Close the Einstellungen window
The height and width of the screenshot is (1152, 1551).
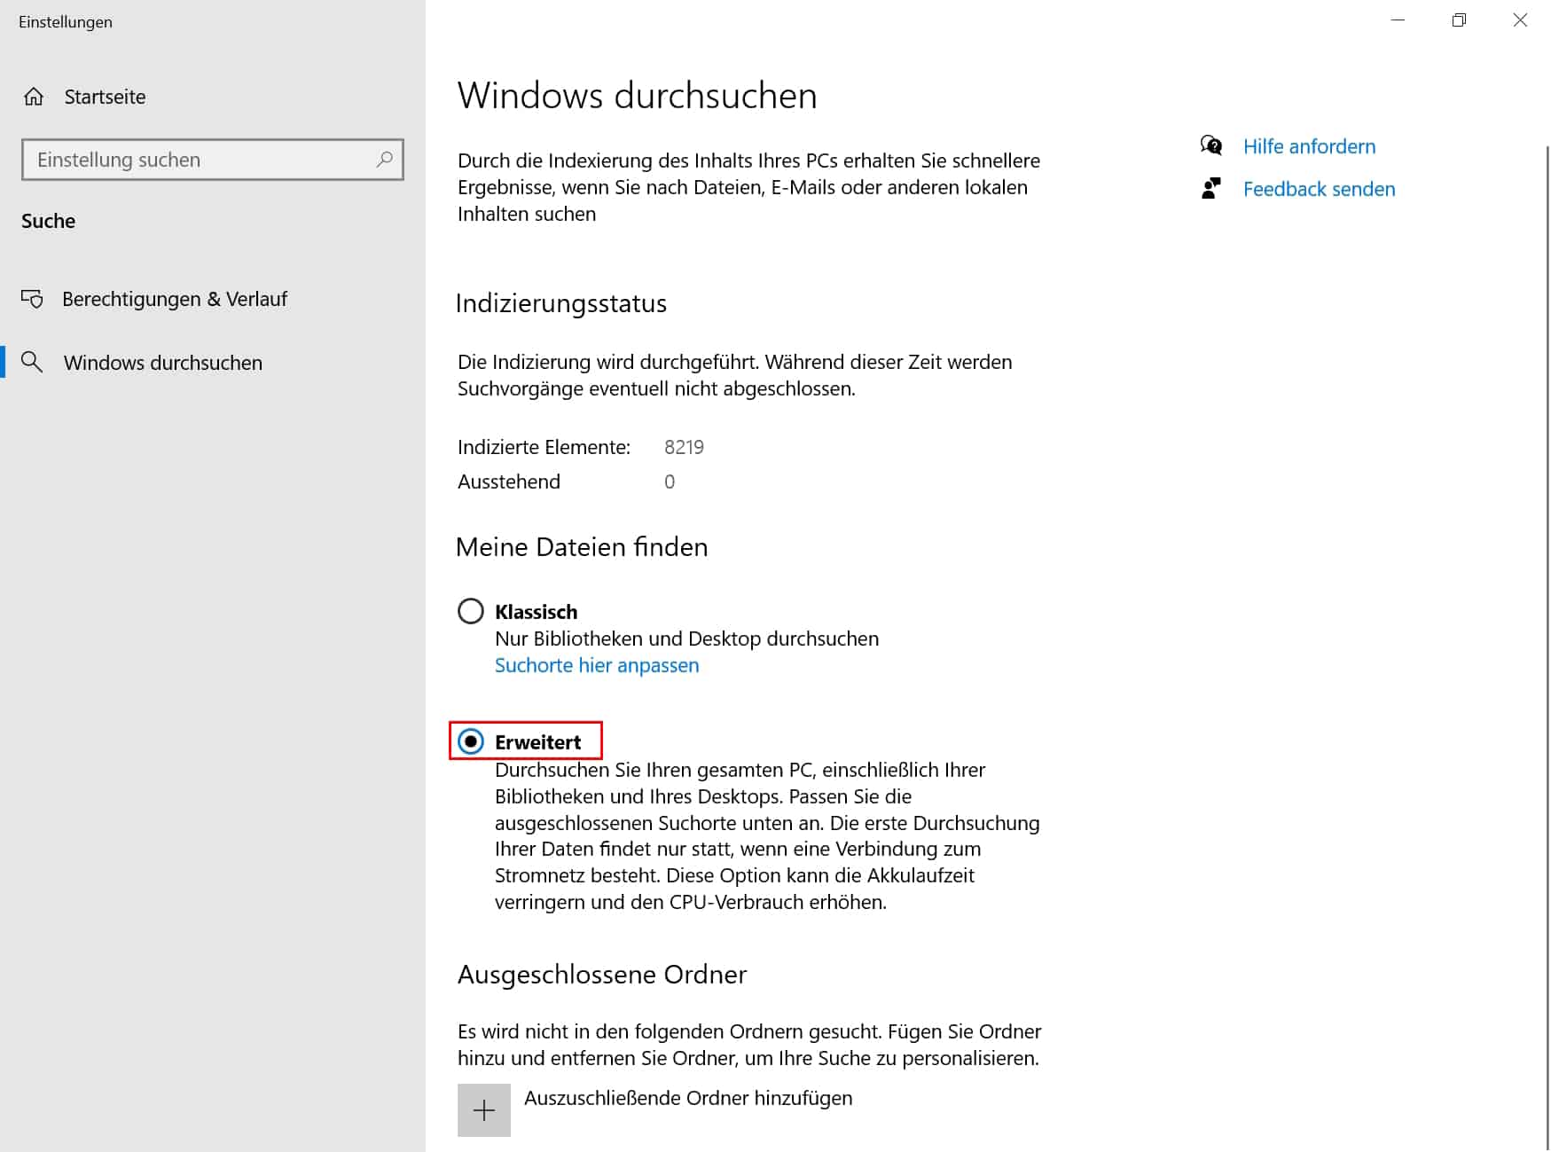[1520, 20]
